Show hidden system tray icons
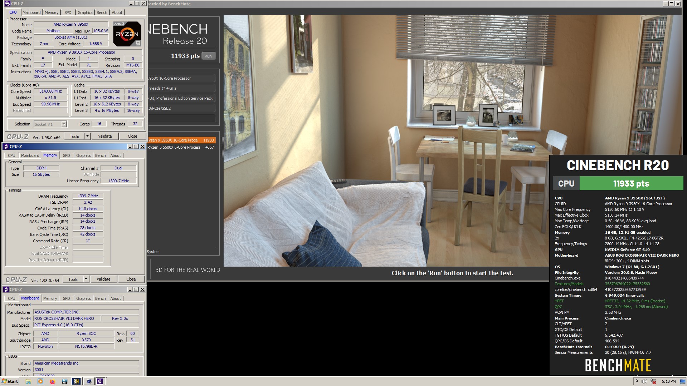This screenshot has height=386, width=687. click(637, 381)
